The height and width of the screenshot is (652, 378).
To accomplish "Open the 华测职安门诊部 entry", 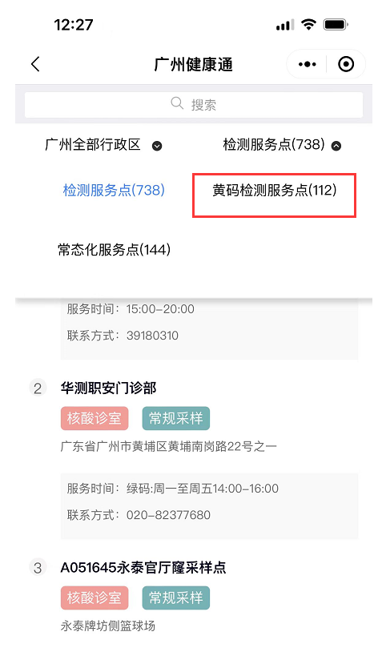I will [109, 388].
